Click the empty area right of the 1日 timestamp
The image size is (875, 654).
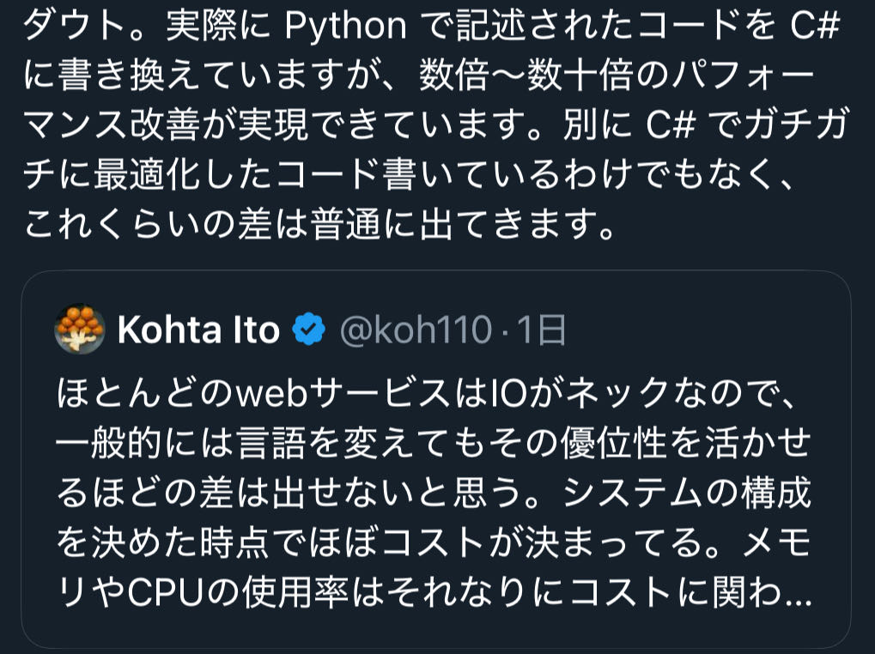pyautogui.click(x=704, y=330)
